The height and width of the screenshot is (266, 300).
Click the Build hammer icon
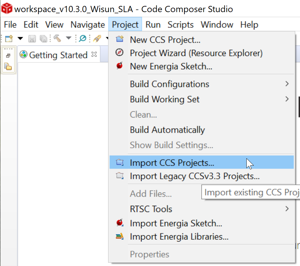57,38
